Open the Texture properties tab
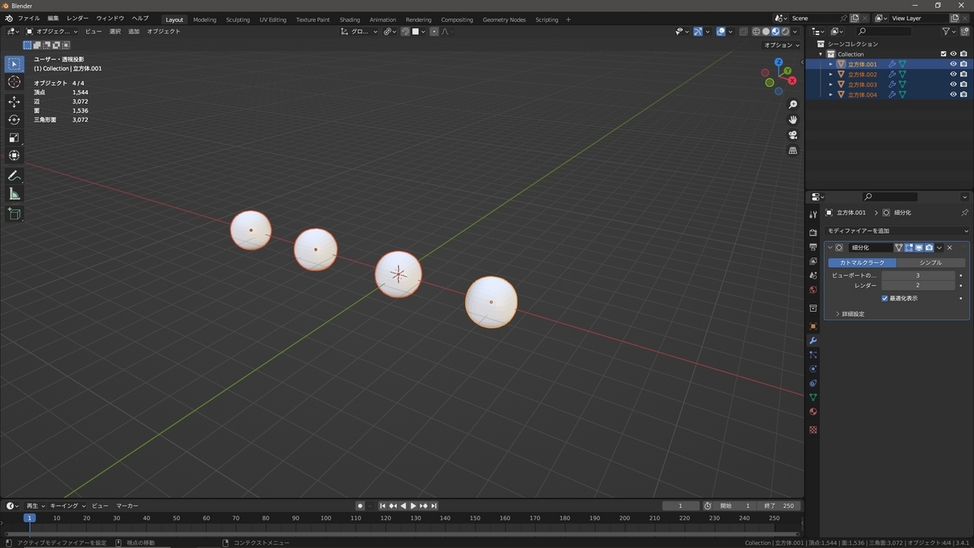The height and width of the screenshot is (548, 974). pos(812,429)
